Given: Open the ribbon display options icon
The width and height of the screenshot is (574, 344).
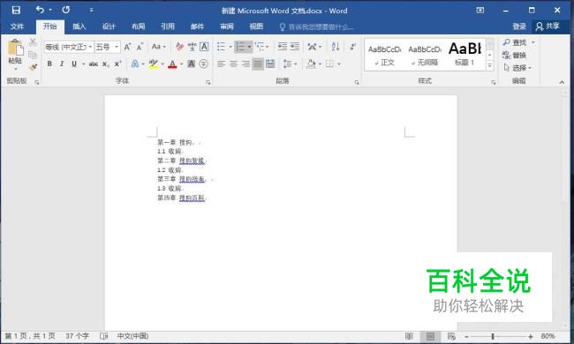Looking at the screenshot, I should [480, 11].
